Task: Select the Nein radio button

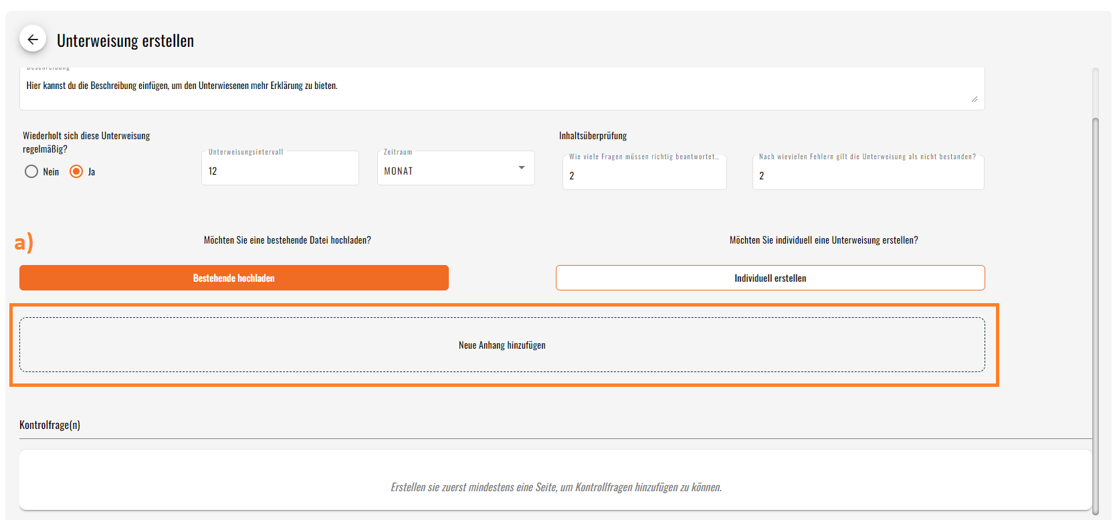Action: (31, 171)
